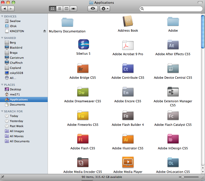
Task: Go forward to next folder
Action: tap(11, 9)
